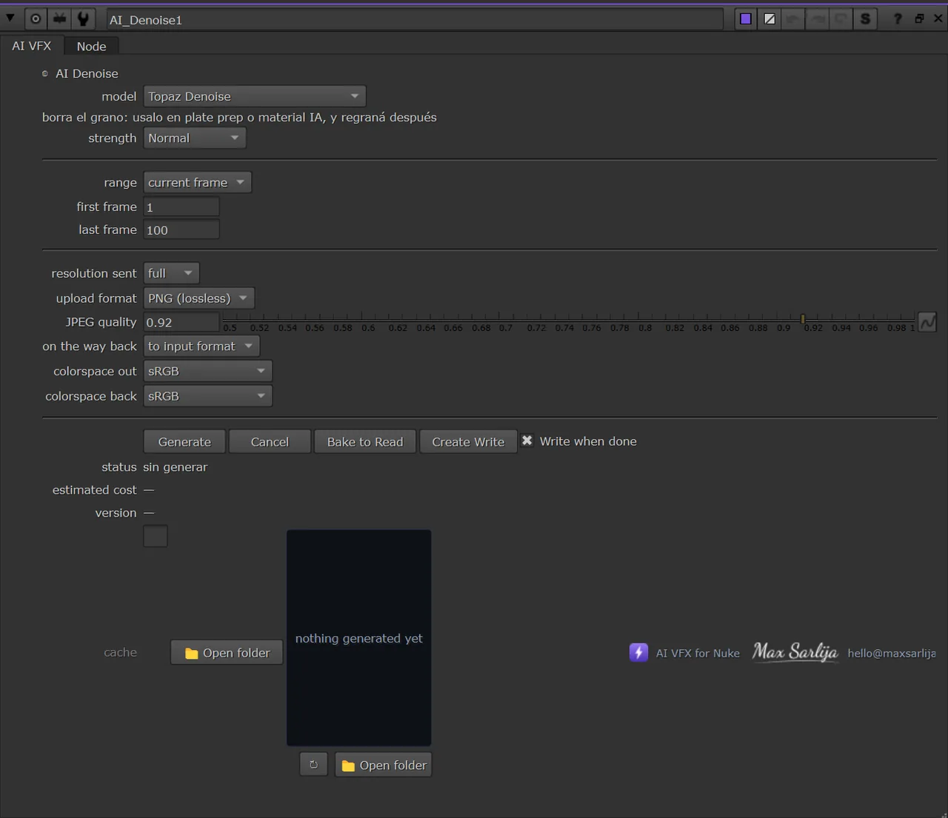Click the 'nothing generated yet' preview thumbnail
The width and height of the screenshot is (948, 818).
coord(359,638)
